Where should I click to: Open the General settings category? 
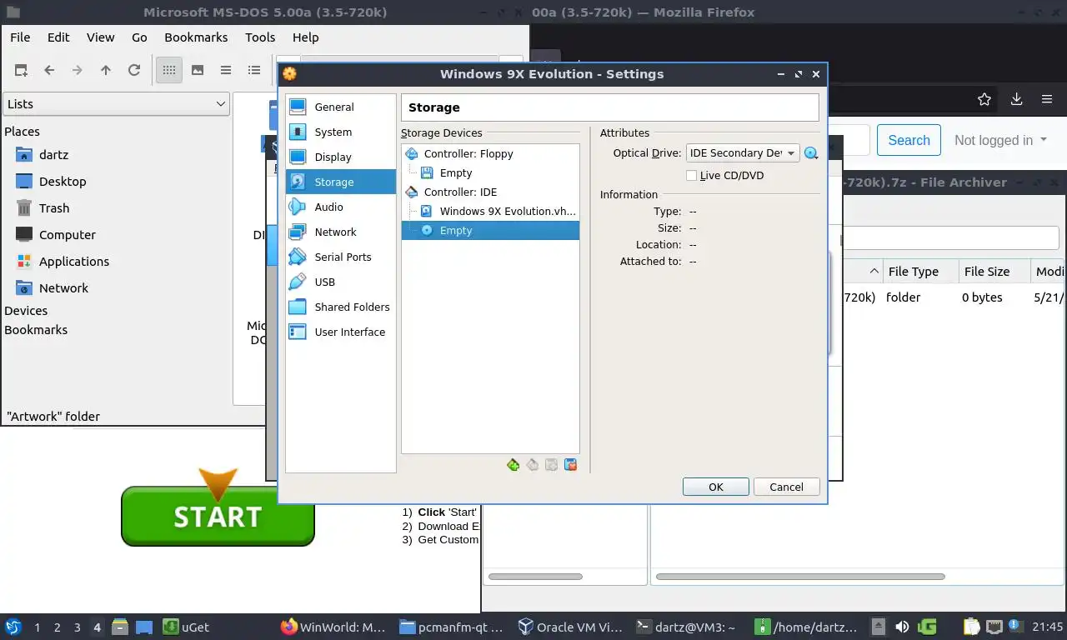[x=340, y=107]
